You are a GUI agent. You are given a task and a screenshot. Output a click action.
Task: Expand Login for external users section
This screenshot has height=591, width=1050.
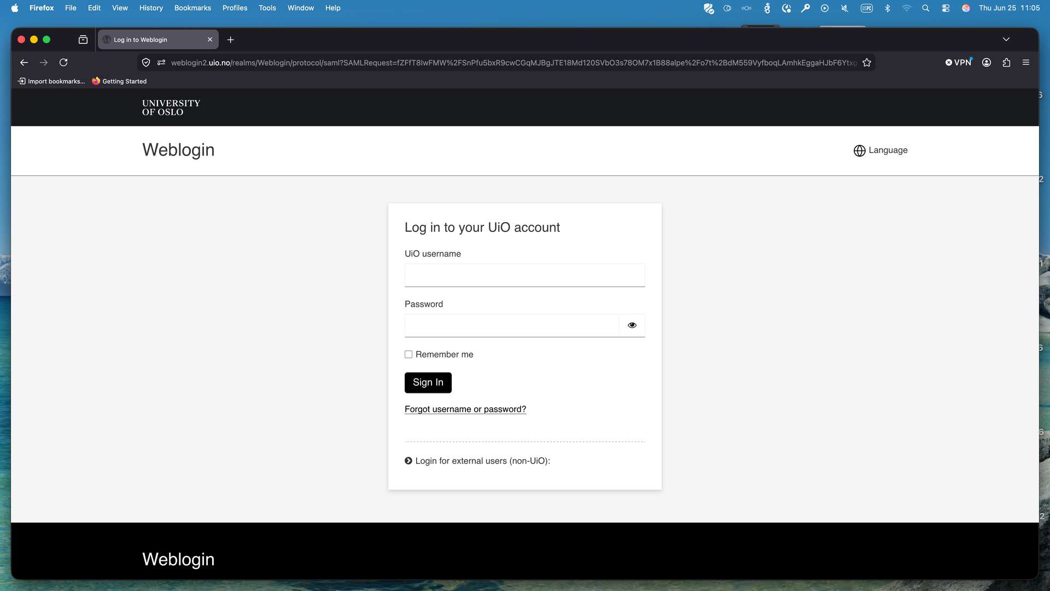pyautogui.click(x=477, y=461)
